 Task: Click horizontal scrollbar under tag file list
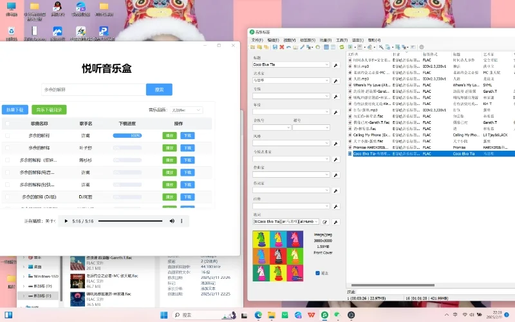(x=393, y=285)
